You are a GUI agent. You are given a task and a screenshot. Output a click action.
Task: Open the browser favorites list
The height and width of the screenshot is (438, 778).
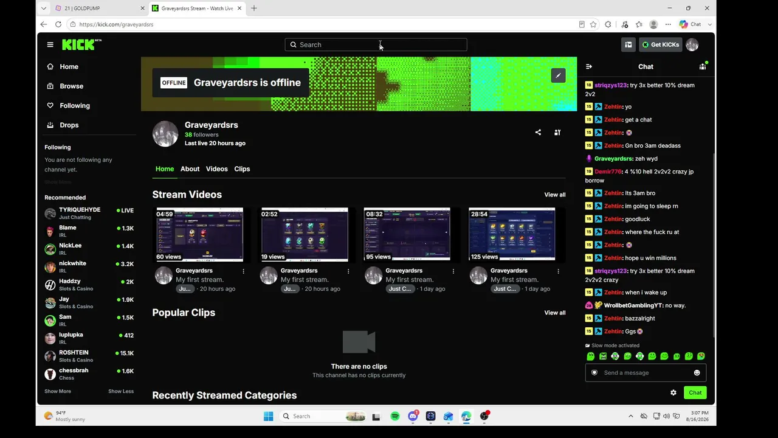639,24
